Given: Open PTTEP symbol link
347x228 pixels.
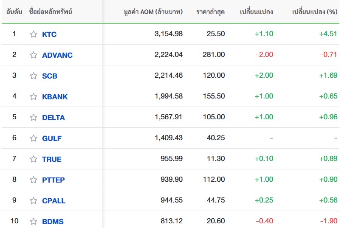Looking at the screenshot, I should point(54,180).
